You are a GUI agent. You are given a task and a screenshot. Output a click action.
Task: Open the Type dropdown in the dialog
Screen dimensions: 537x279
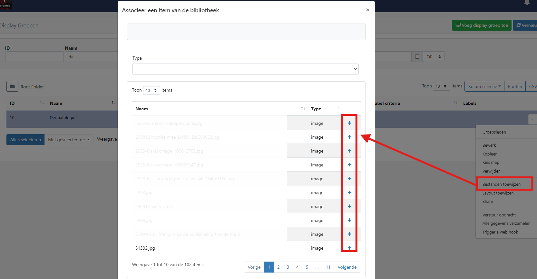pyautogui.click(x=245, y=69)
